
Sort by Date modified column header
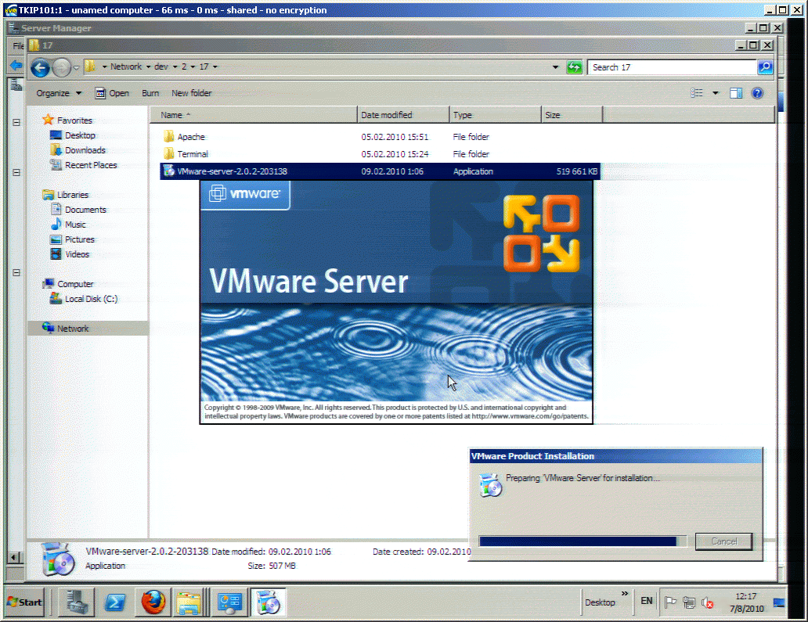pyautogui.click(x=403, y=115)
